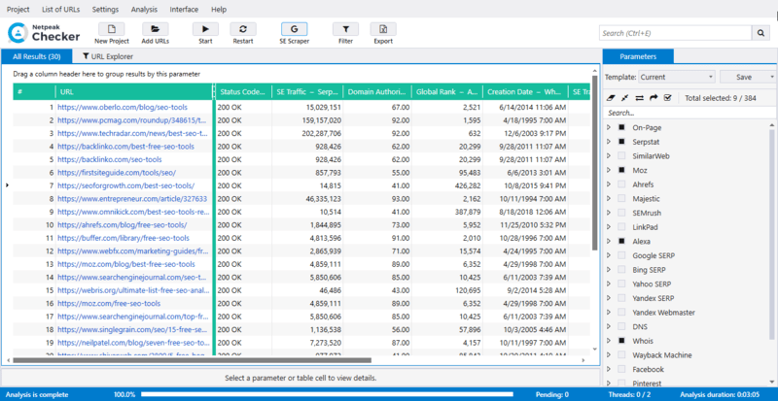Switch to the URL Explorer tab
Screen dimensions: 778x401
[112, 57]
